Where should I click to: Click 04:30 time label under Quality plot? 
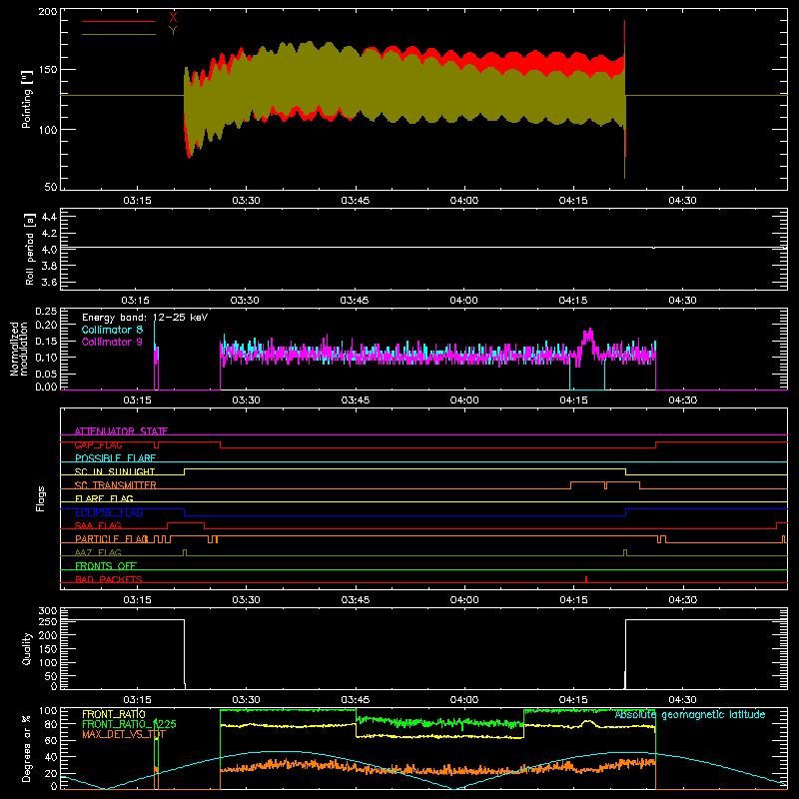pos(682,700)
